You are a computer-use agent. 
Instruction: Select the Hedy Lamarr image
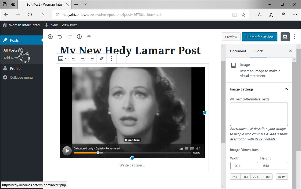[x=132, y=113]
